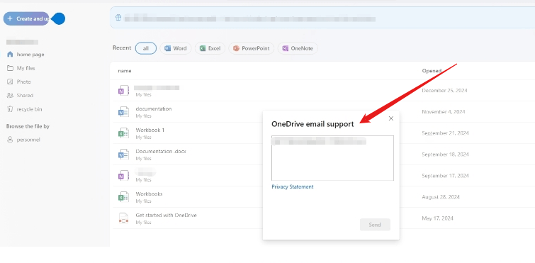The height and width of the screenshot is (263, 535).
Task: Filter recent files by PowerPoint
Action: coord(252,48)
